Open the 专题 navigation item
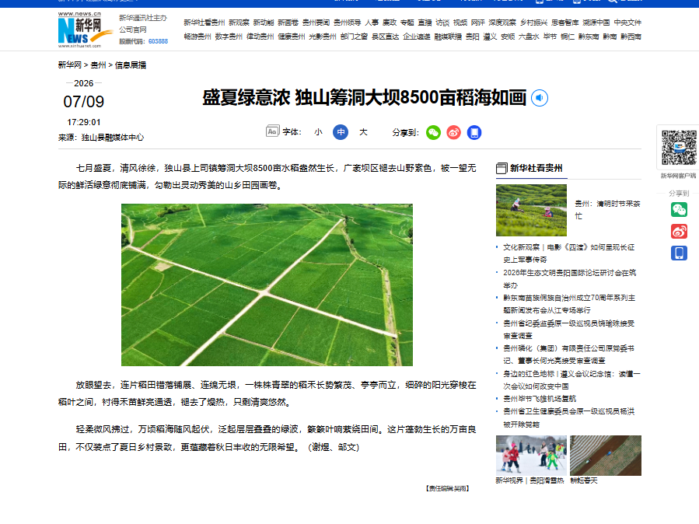Screen dimensions: 699x524 pyautogui.click(x=407, y=23)
